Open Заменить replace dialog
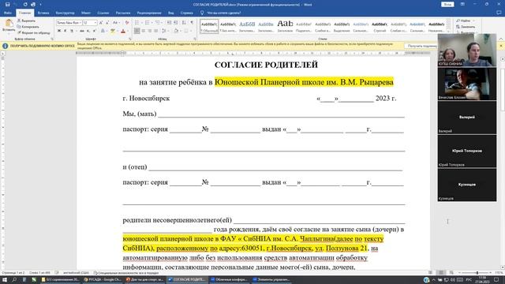Viewport: 505px width, 284px height. (466, 27)
